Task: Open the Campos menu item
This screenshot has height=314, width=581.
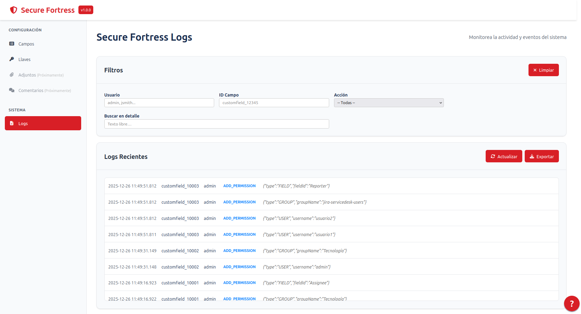Action: (26, 44)
